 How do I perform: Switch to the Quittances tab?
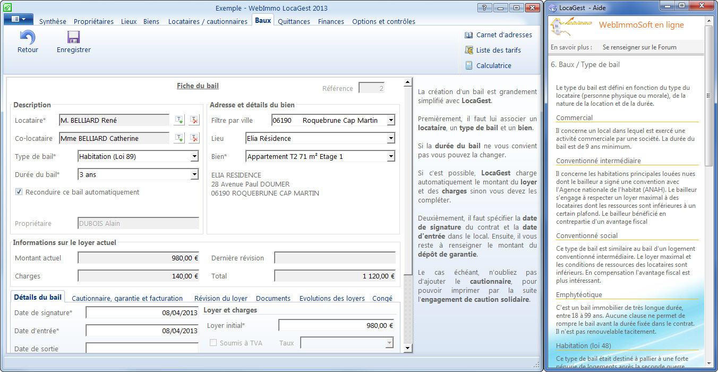[x=294, y=22]
